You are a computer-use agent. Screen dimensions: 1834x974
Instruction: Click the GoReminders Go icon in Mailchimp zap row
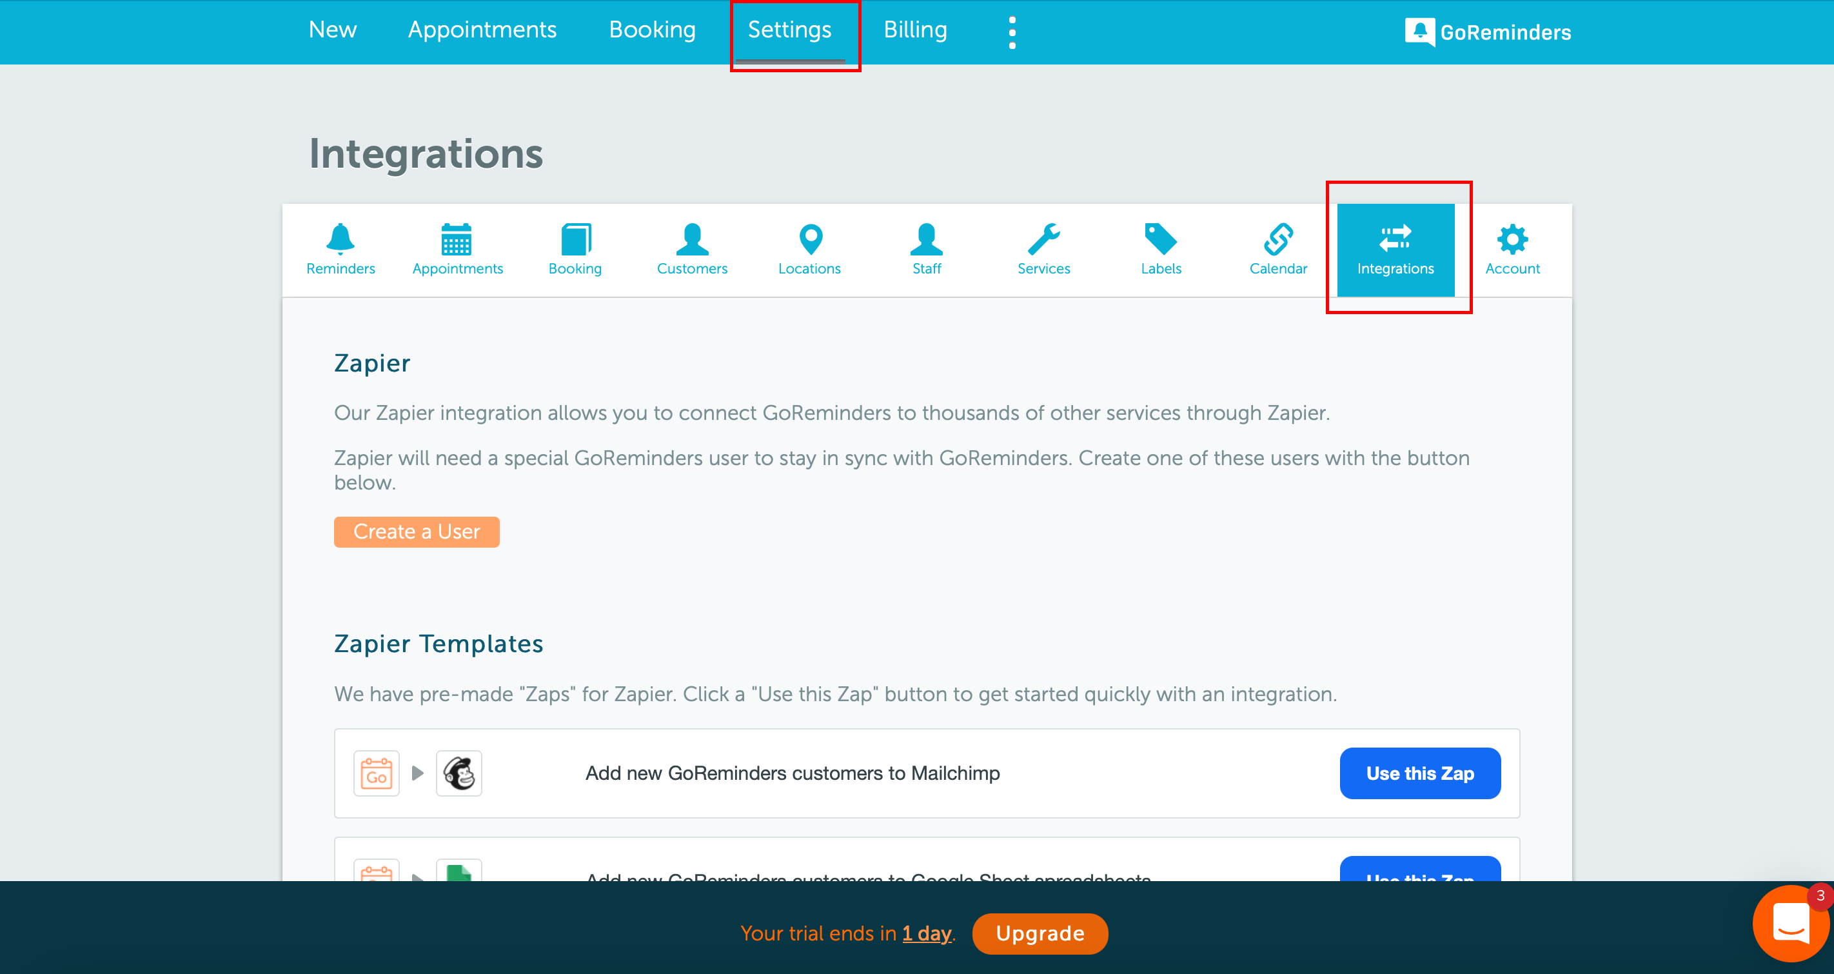[x=376, y=773]
